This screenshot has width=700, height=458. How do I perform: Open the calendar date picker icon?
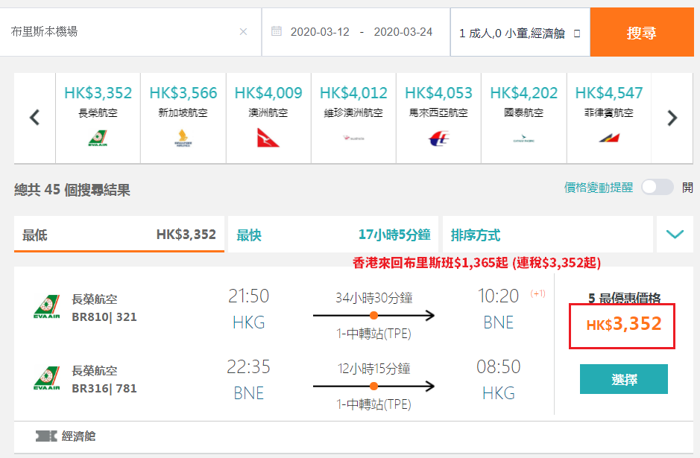click(277, 31)
